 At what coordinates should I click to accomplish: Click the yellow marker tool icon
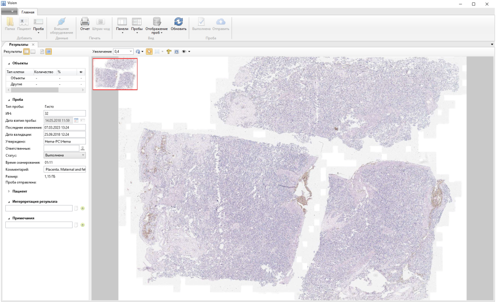[169, 51]
